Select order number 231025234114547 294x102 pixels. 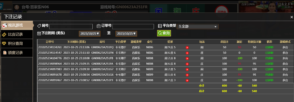pos(50,53)
